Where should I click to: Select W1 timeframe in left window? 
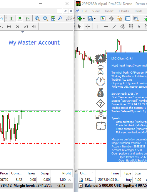click(26, 26)
